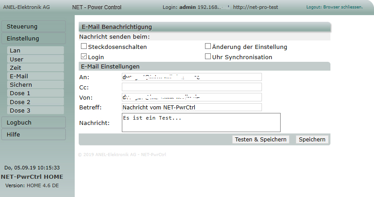Open the Dose 3 settings
Viewport: 374px width, 197px height.
tap(36, 110)
